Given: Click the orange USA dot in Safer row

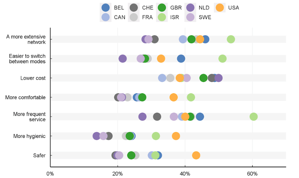Looking at the screenshot, I should pos(196,155).
